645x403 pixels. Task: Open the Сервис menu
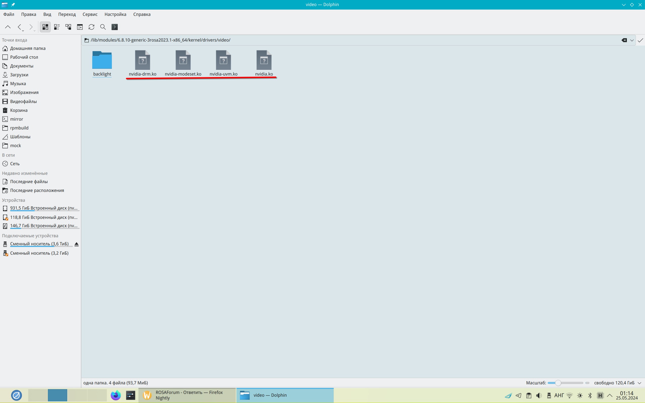click(x=90, y=14)
